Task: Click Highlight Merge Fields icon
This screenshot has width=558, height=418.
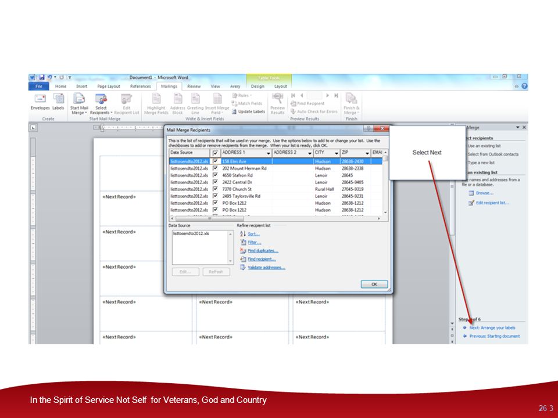Action: click(156, 104)
